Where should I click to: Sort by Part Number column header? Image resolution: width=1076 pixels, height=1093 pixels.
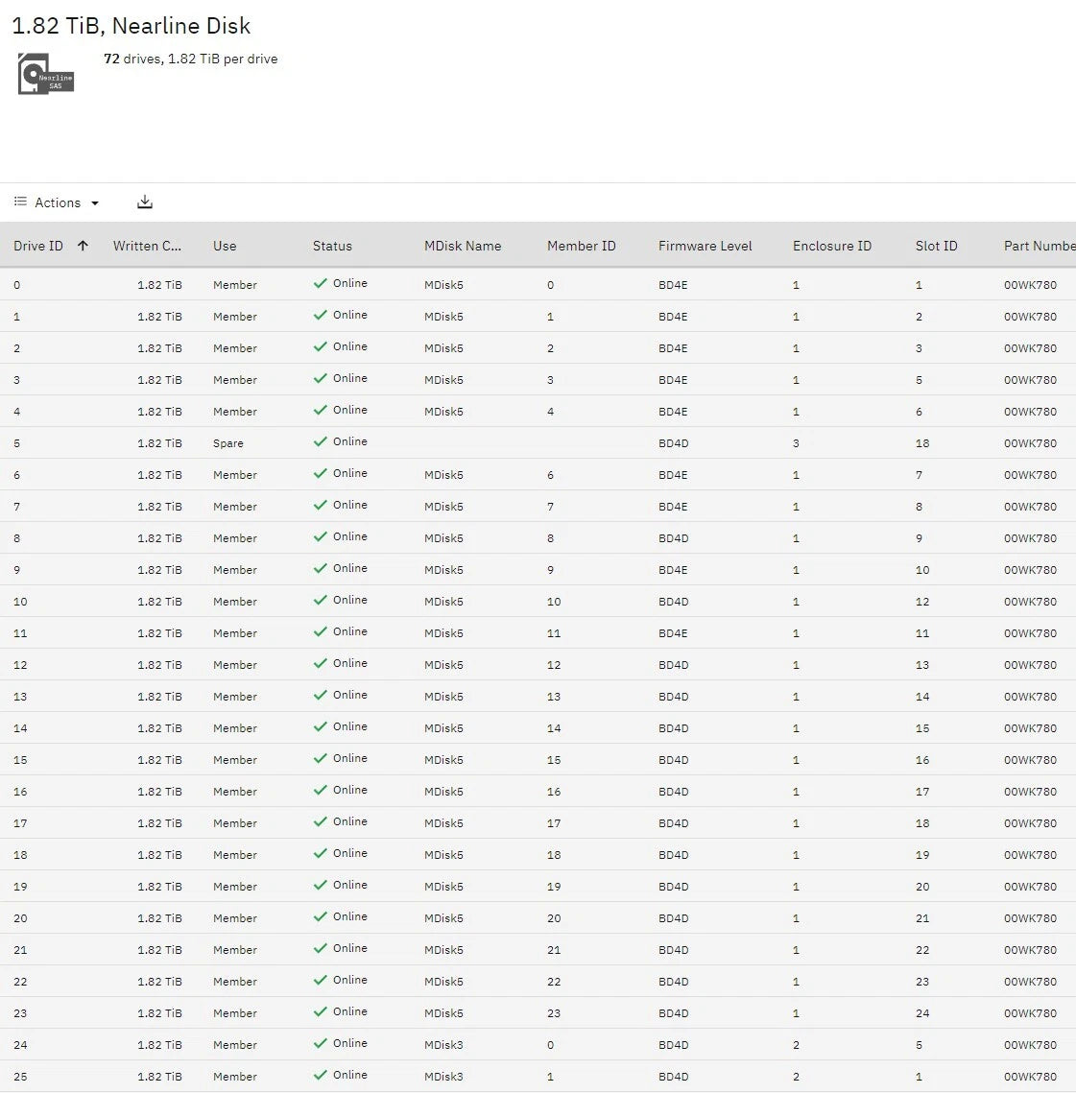tap(1039, 246)
